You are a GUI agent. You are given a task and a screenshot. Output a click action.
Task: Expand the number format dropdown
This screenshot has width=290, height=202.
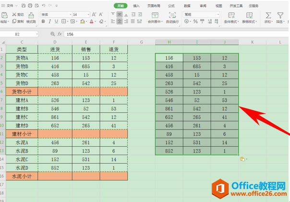coord(218,14)
